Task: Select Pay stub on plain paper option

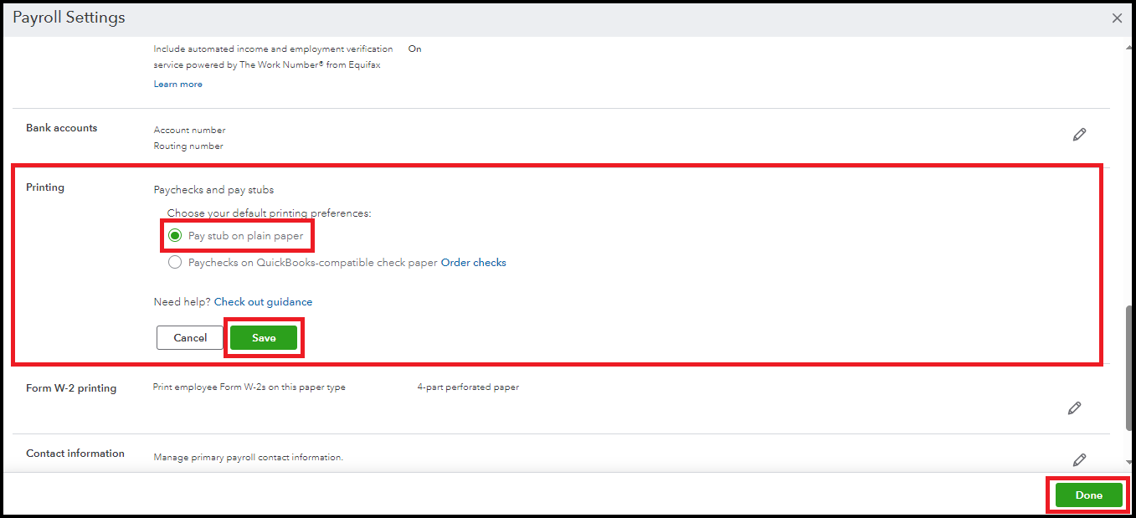Action: pyautogui.click(x=175, y=236)
